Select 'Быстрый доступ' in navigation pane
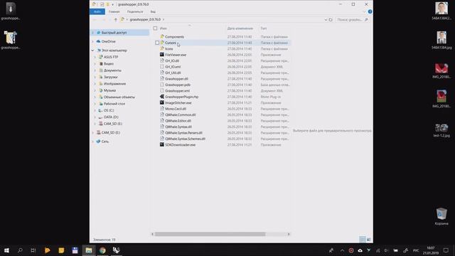Screen dimensions: 455x256 [x=114, y=33]
